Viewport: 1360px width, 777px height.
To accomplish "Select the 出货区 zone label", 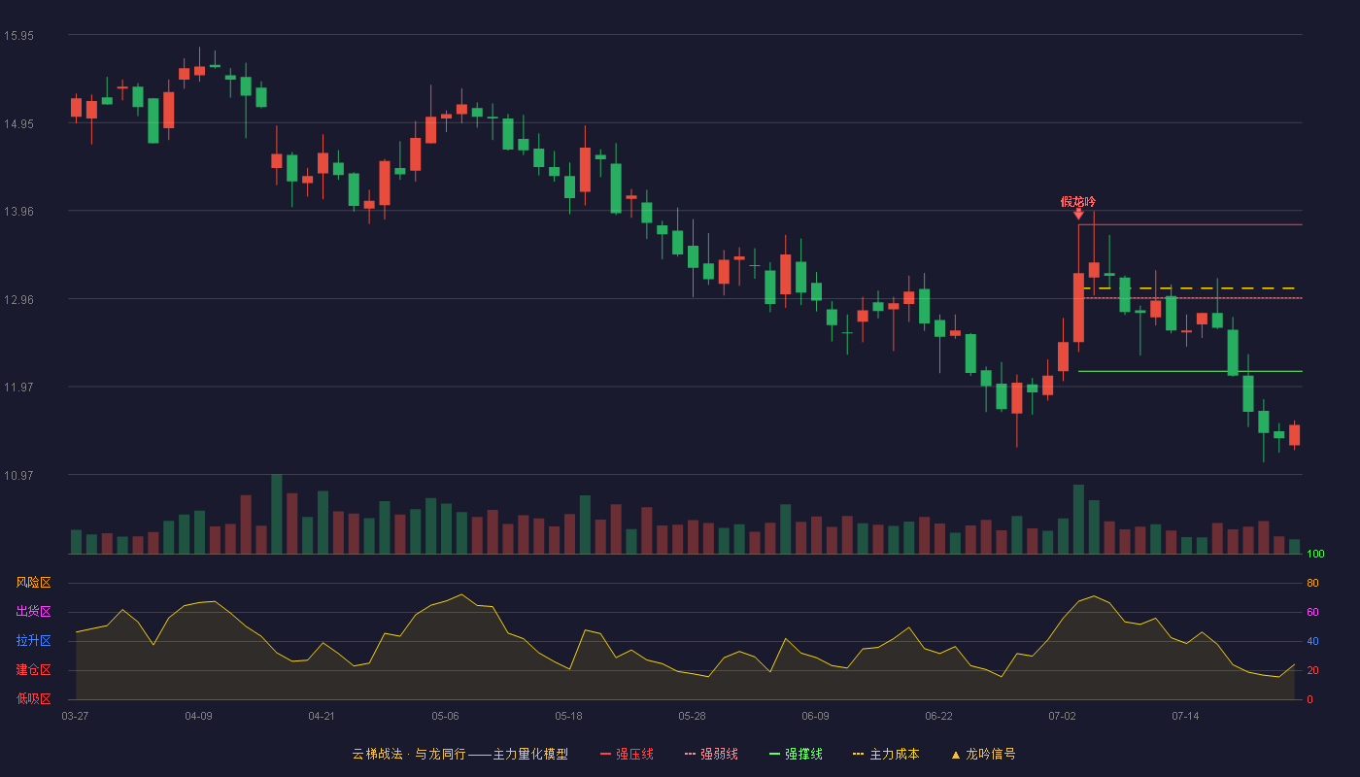I will pyautogui.click(x=33, y=612).
